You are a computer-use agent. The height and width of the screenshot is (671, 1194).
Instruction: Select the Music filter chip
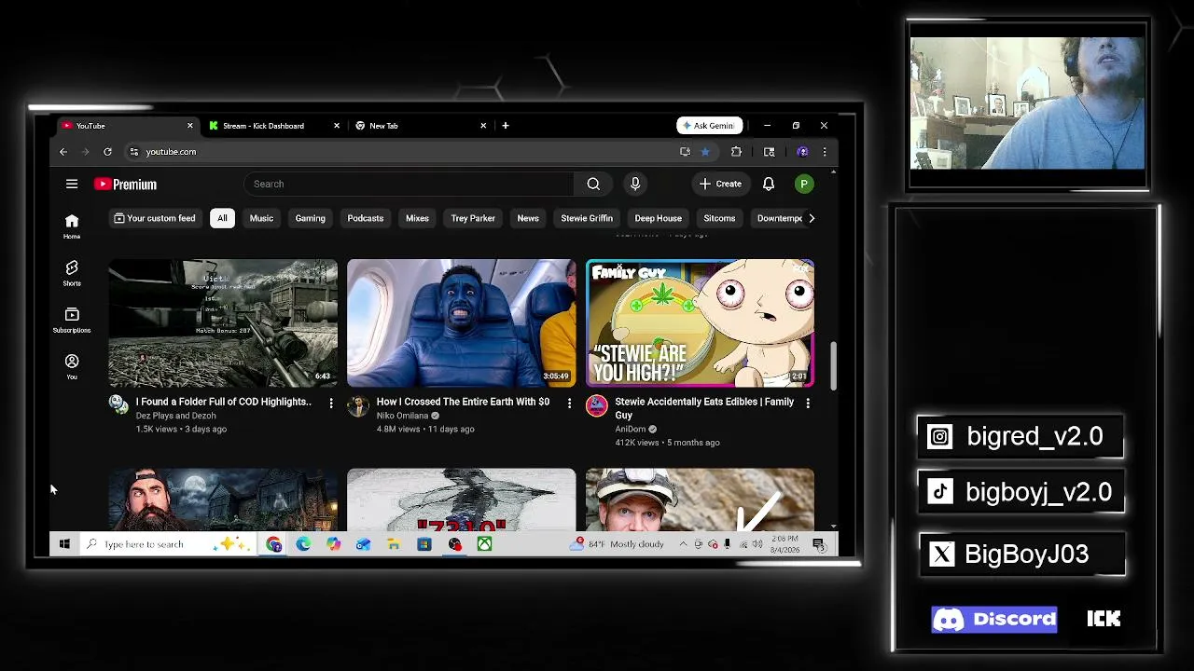click(x=261, y=218)
